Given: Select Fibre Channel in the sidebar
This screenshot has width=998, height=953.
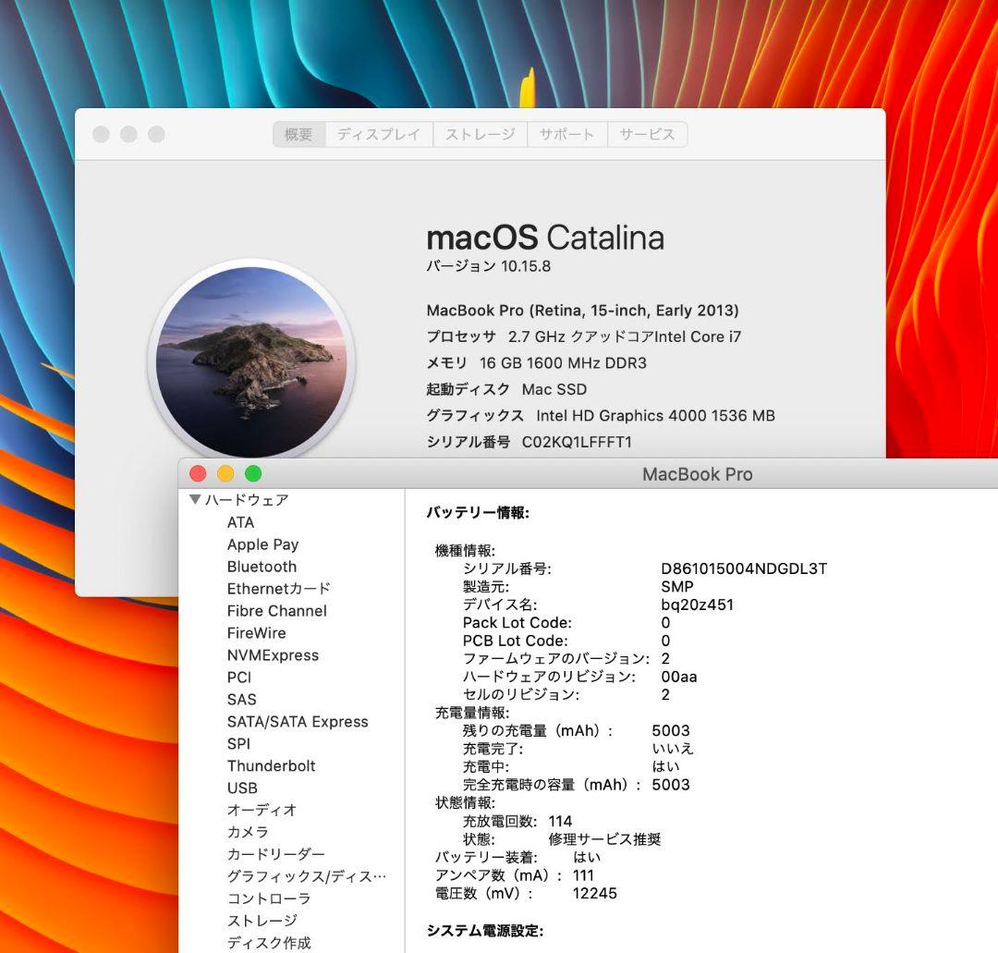Looking at the screenshot, I should pyautogui.click(x=277, y=610).
